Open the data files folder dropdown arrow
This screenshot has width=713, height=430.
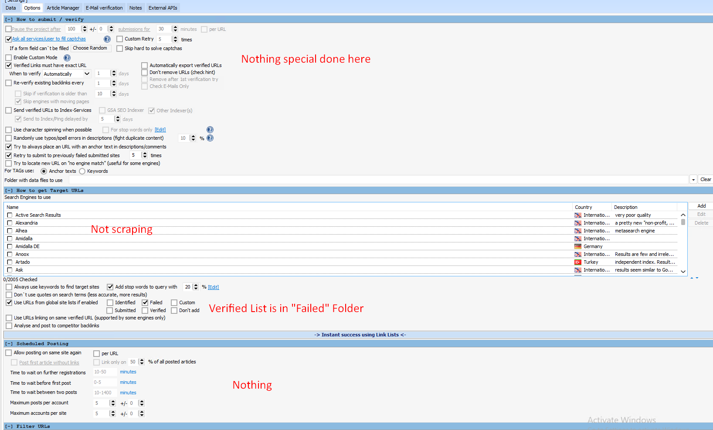click(x=693, y=180)
